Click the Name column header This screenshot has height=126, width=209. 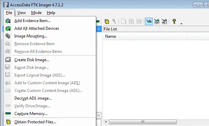(x=145, y=36)
